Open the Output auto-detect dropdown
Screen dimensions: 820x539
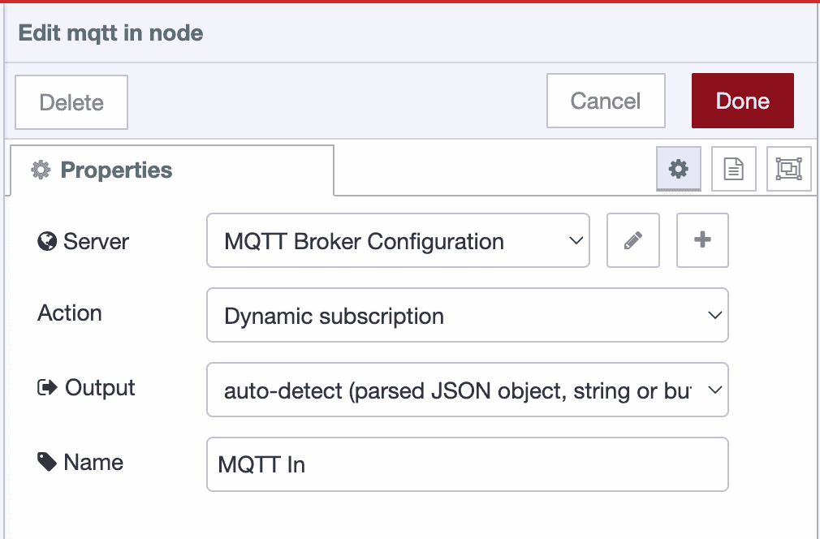(x=467, y=390)
